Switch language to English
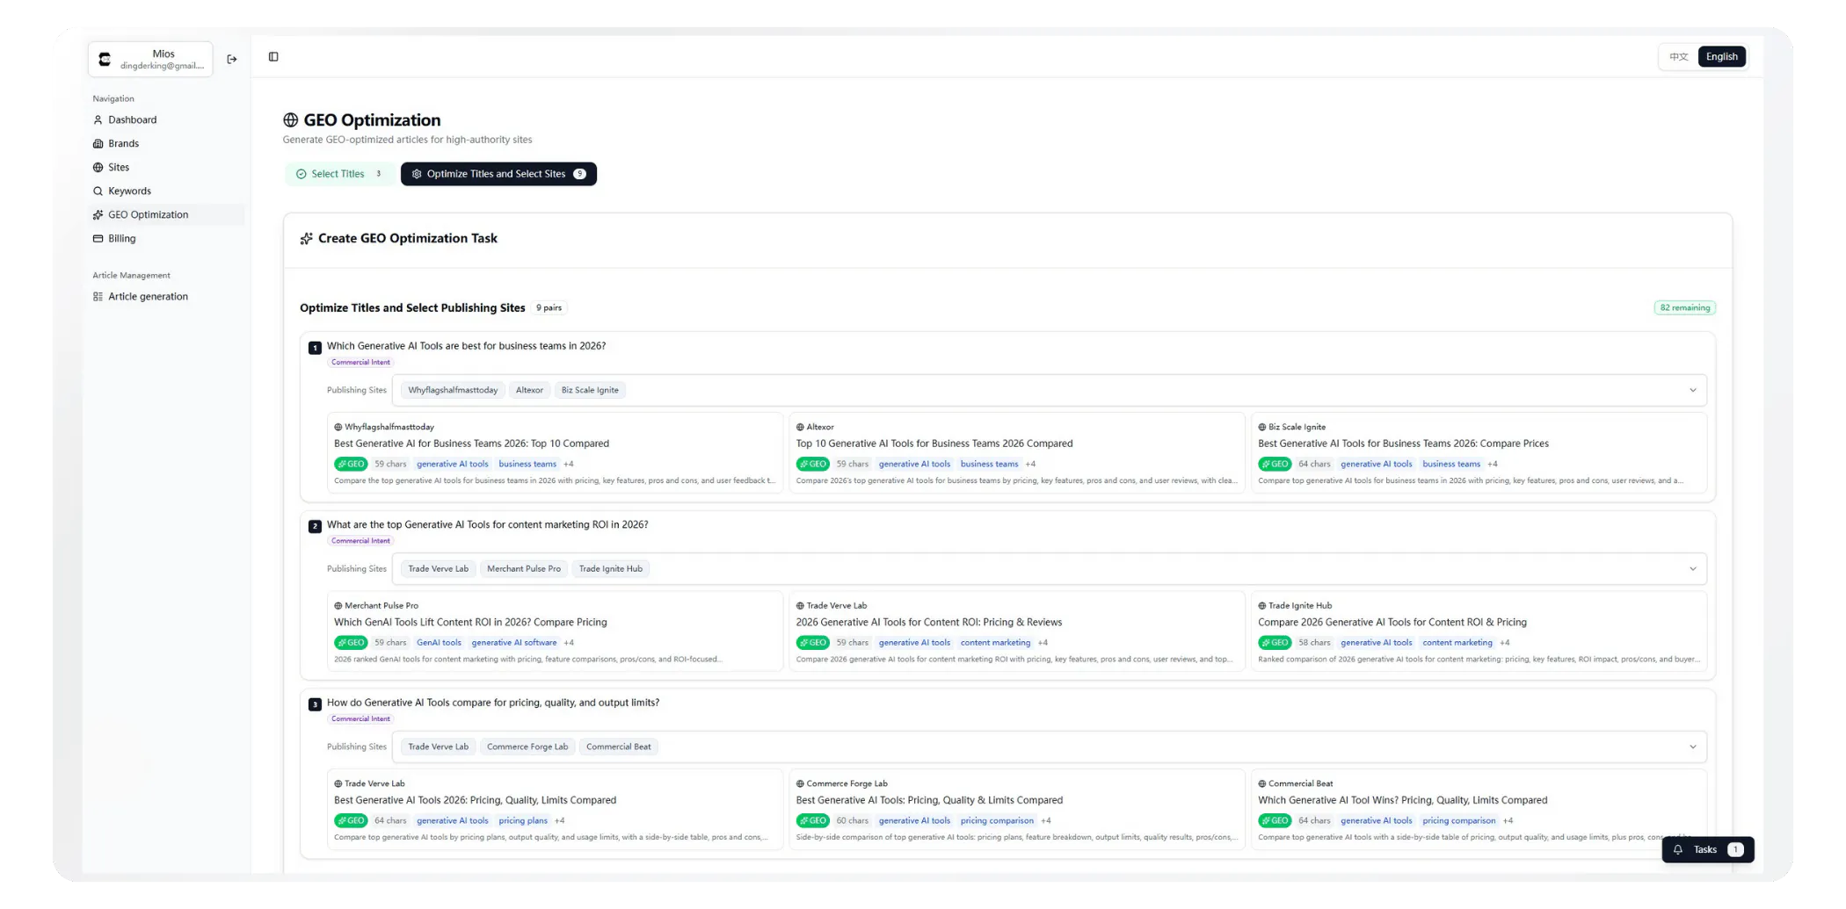1846x909 pixels. [x=1721, y=57]
